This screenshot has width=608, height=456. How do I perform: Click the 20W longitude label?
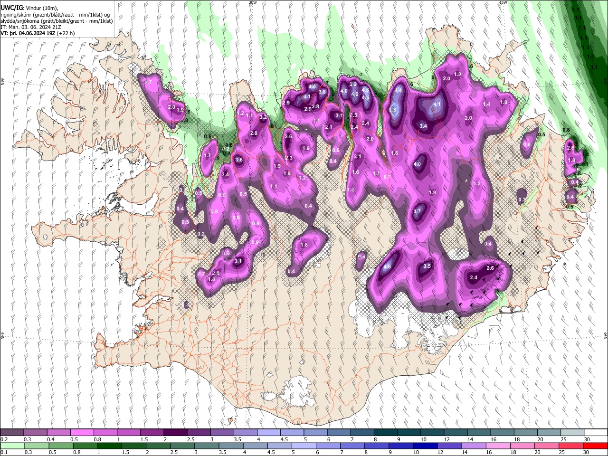coord(253,2)
